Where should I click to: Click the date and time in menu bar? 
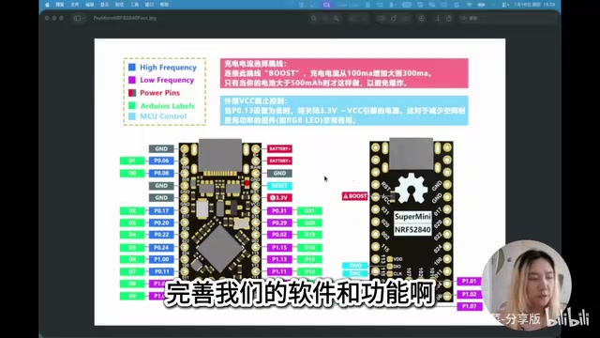pos(534,5)
